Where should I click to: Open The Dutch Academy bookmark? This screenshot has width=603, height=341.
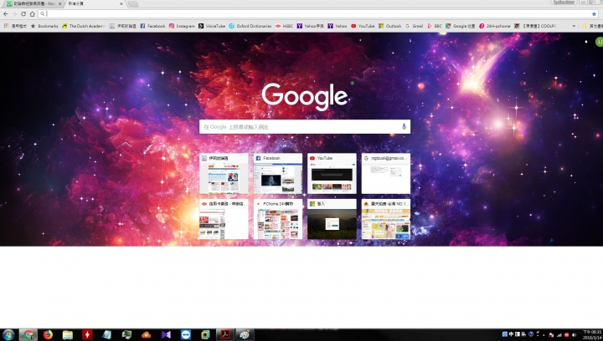point(83,26)
